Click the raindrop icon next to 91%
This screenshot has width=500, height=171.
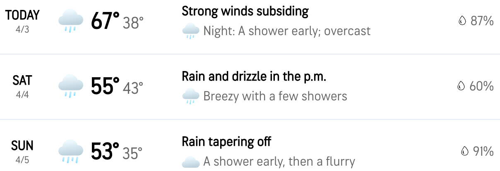(465, 152)
